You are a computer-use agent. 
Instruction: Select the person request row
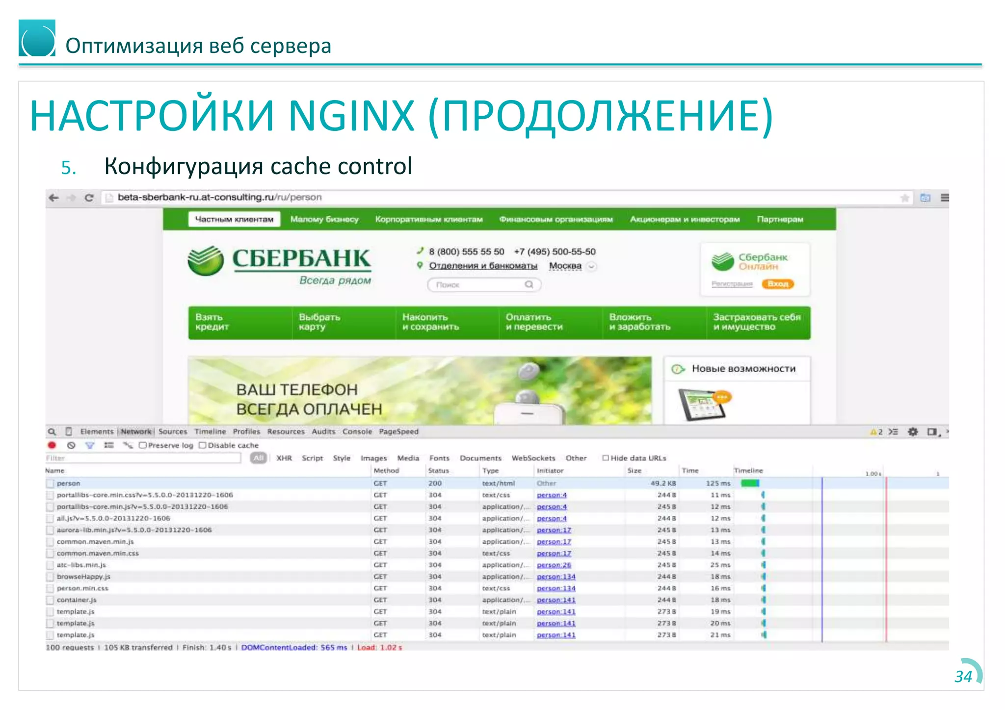click(x=497, y=483)
